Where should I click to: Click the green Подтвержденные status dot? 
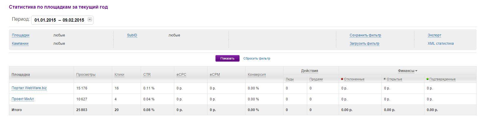pos(427,79)
